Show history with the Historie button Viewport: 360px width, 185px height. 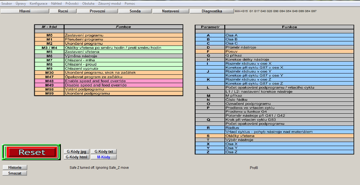(15, 167)
